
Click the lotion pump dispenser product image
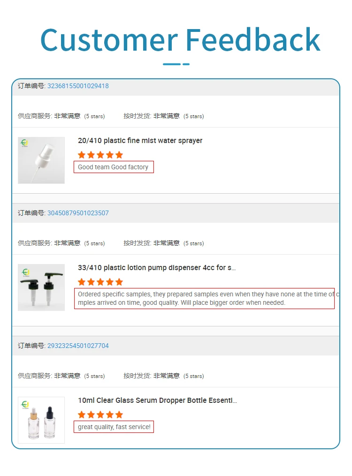tap(41, 287)
